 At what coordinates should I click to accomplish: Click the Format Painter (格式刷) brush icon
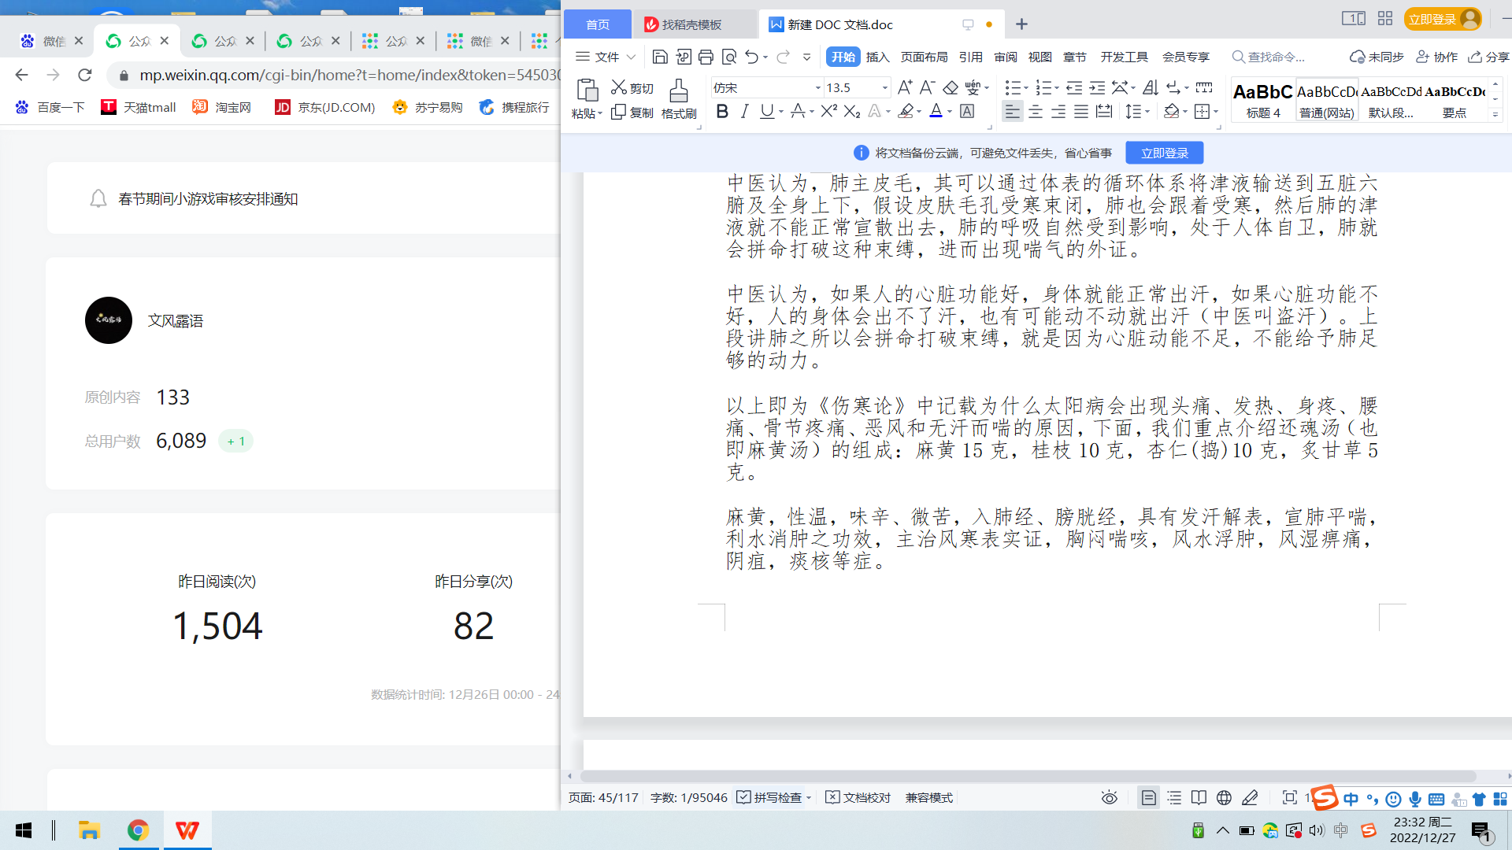[678, 91]
